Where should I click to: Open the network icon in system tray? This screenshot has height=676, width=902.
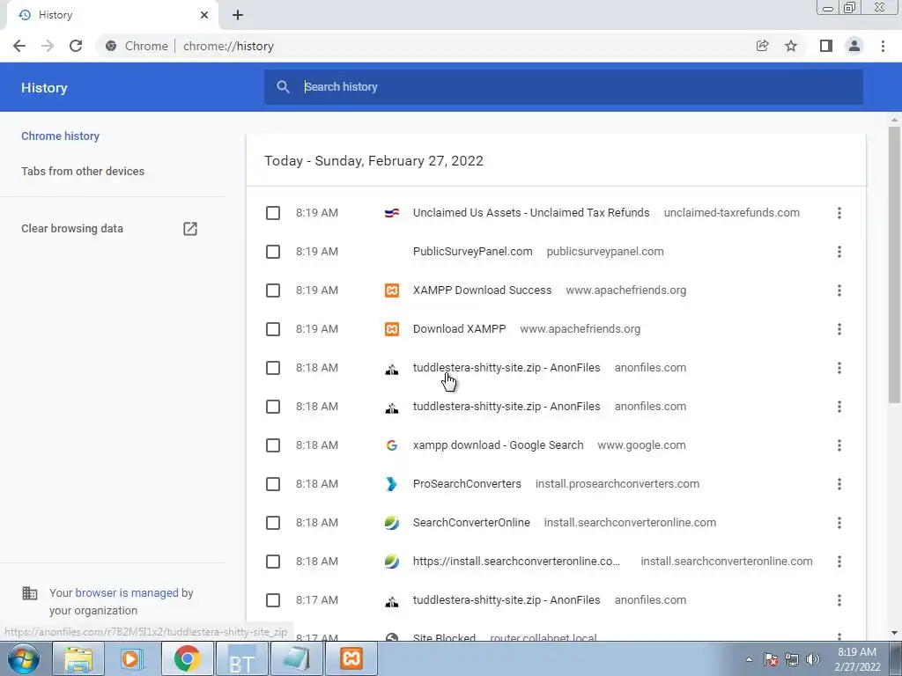(x=792, y=659)
